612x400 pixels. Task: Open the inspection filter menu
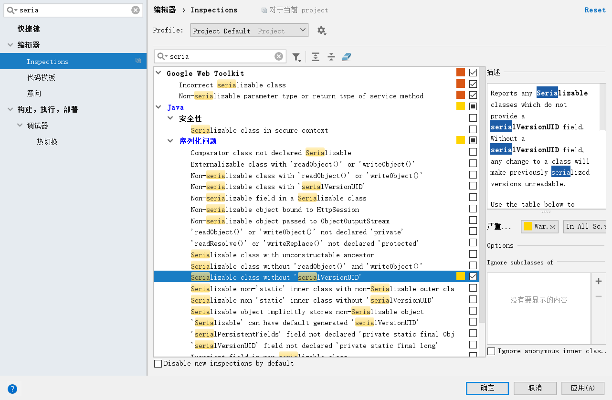[296, 57]
